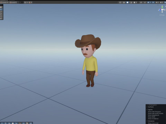Toggle the Persp projection label
166x124 pixels.
point(162,15)
